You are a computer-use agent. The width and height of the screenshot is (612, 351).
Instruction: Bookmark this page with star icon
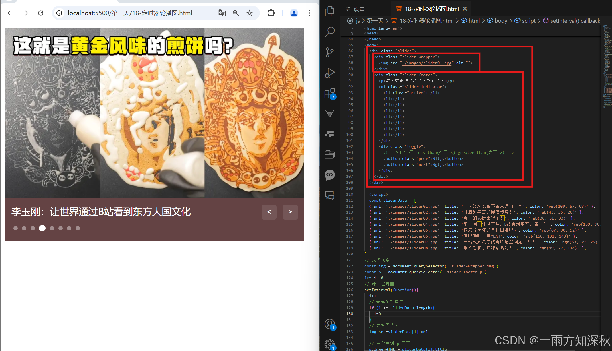[250, 13]
